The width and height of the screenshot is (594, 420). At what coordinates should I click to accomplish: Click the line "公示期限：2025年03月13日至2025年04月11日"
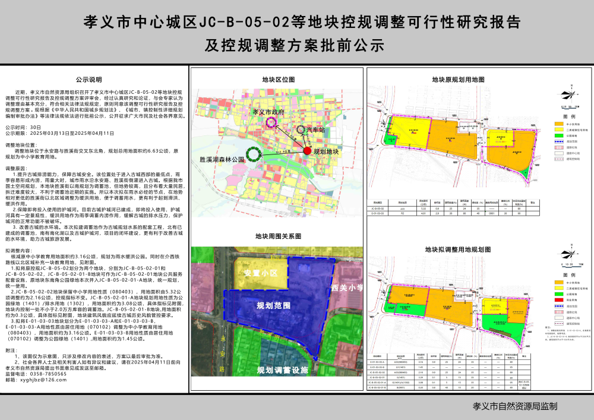point(60,133)
